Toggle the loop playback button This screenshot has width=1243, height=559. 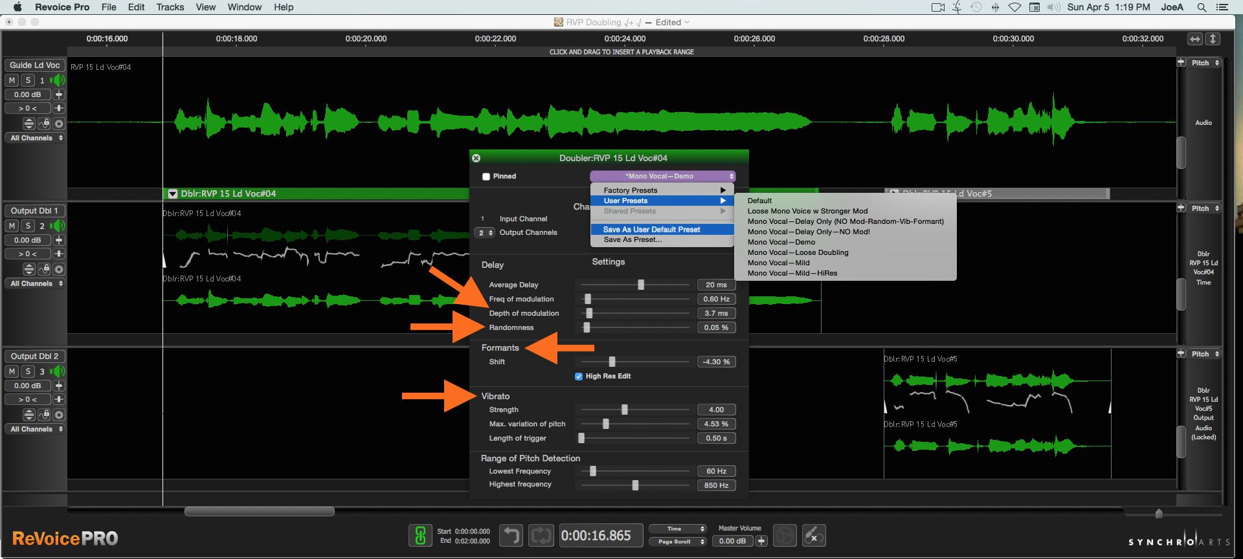tap(541, 536)
